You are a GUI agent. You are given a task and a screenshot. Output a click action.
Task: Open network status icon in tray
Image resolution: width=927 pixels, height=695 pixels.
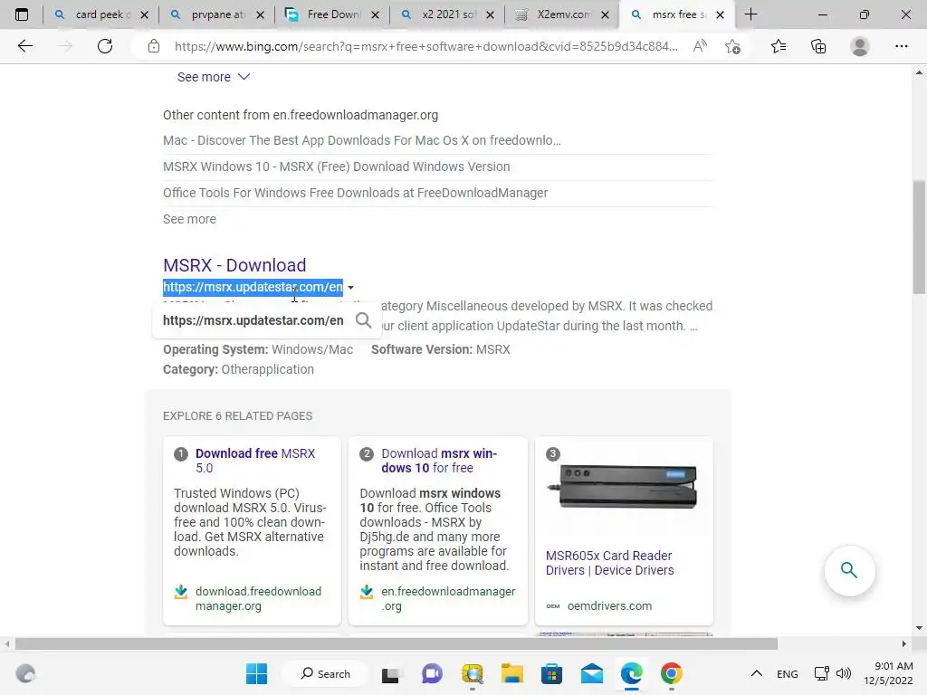(822, 673)
